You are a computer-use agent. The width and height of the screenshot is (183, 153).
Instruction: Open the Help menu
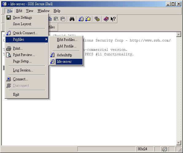tap(57, 11)
